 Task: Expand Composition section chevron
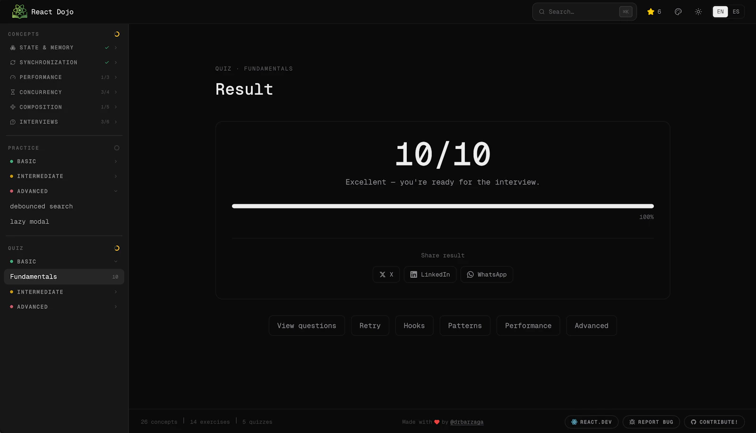coord(116,107)
